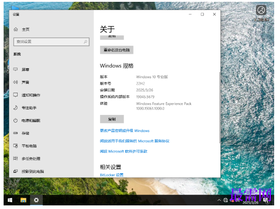Click the Windows 10 专业版 edition text
Screen dimensions: 280x209
(x=152, y=77)
